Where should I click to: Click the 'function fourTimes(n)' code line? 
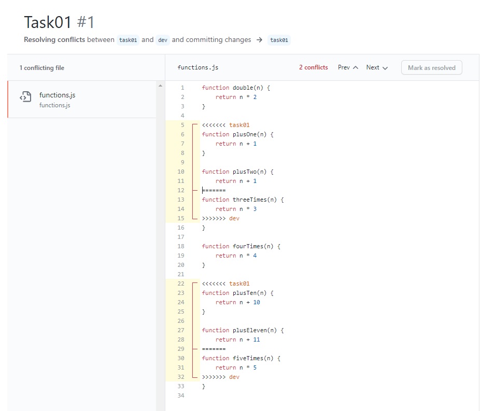click(241, 246)
